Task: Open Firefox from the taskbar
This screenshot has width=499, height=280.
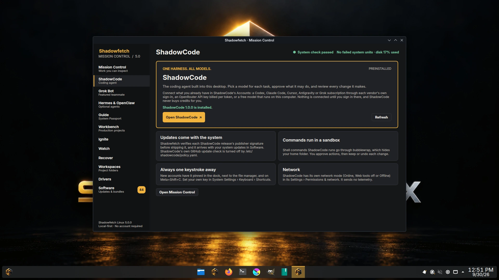Action: pyautogui.click(x=229, y=272)
